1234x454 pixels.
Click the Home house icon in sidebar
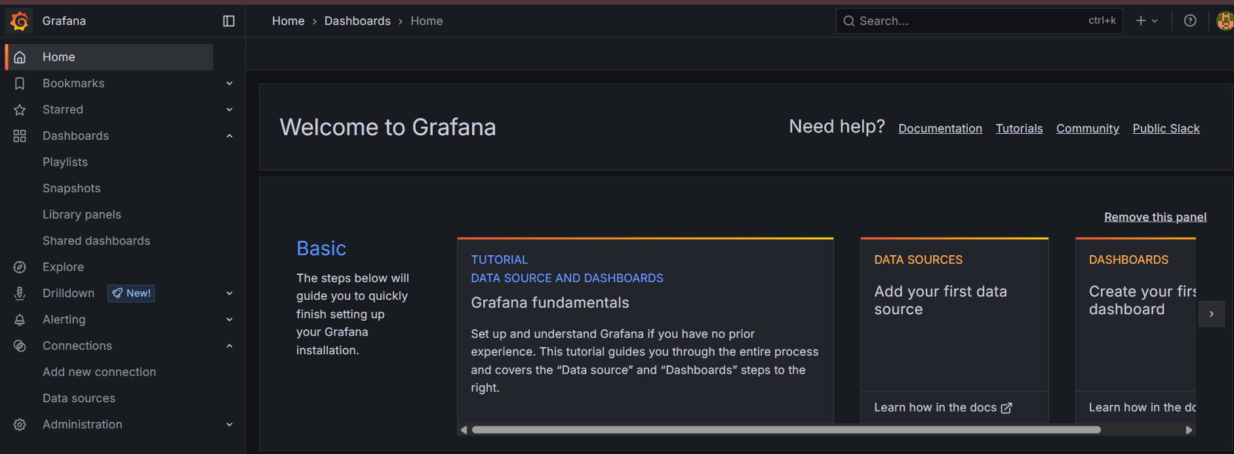20,57
